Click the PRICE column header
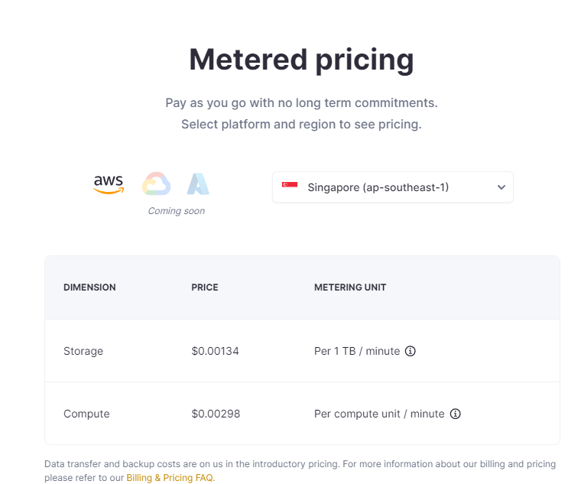The width and height of the screenshot is (581, 484). pyautogui.click(x=205, y=287)
